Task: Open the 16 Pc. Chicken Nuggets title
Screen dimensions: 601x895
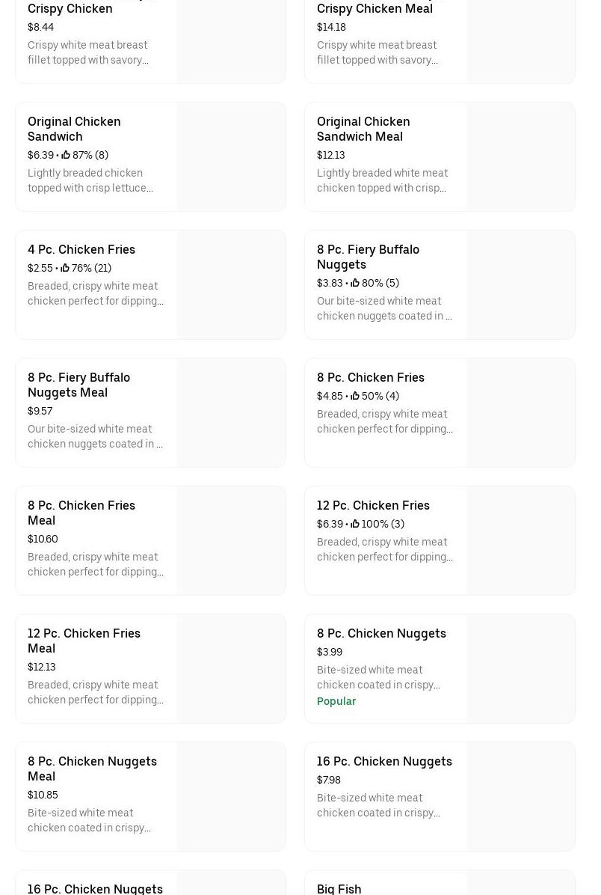Action: click(384, 761)
